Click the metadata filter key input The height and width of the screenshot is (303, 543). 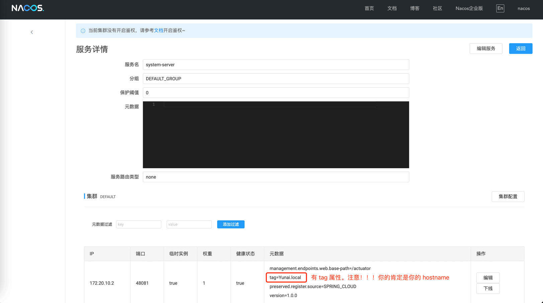point(139,224)
